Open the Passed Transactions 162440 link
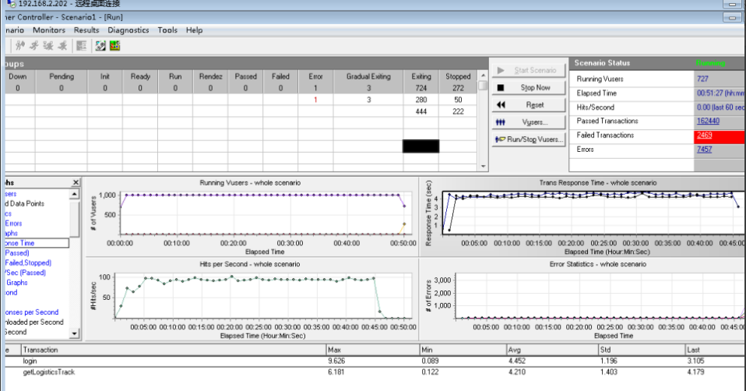This screenshot has width=746, height=391. point(708,121)
